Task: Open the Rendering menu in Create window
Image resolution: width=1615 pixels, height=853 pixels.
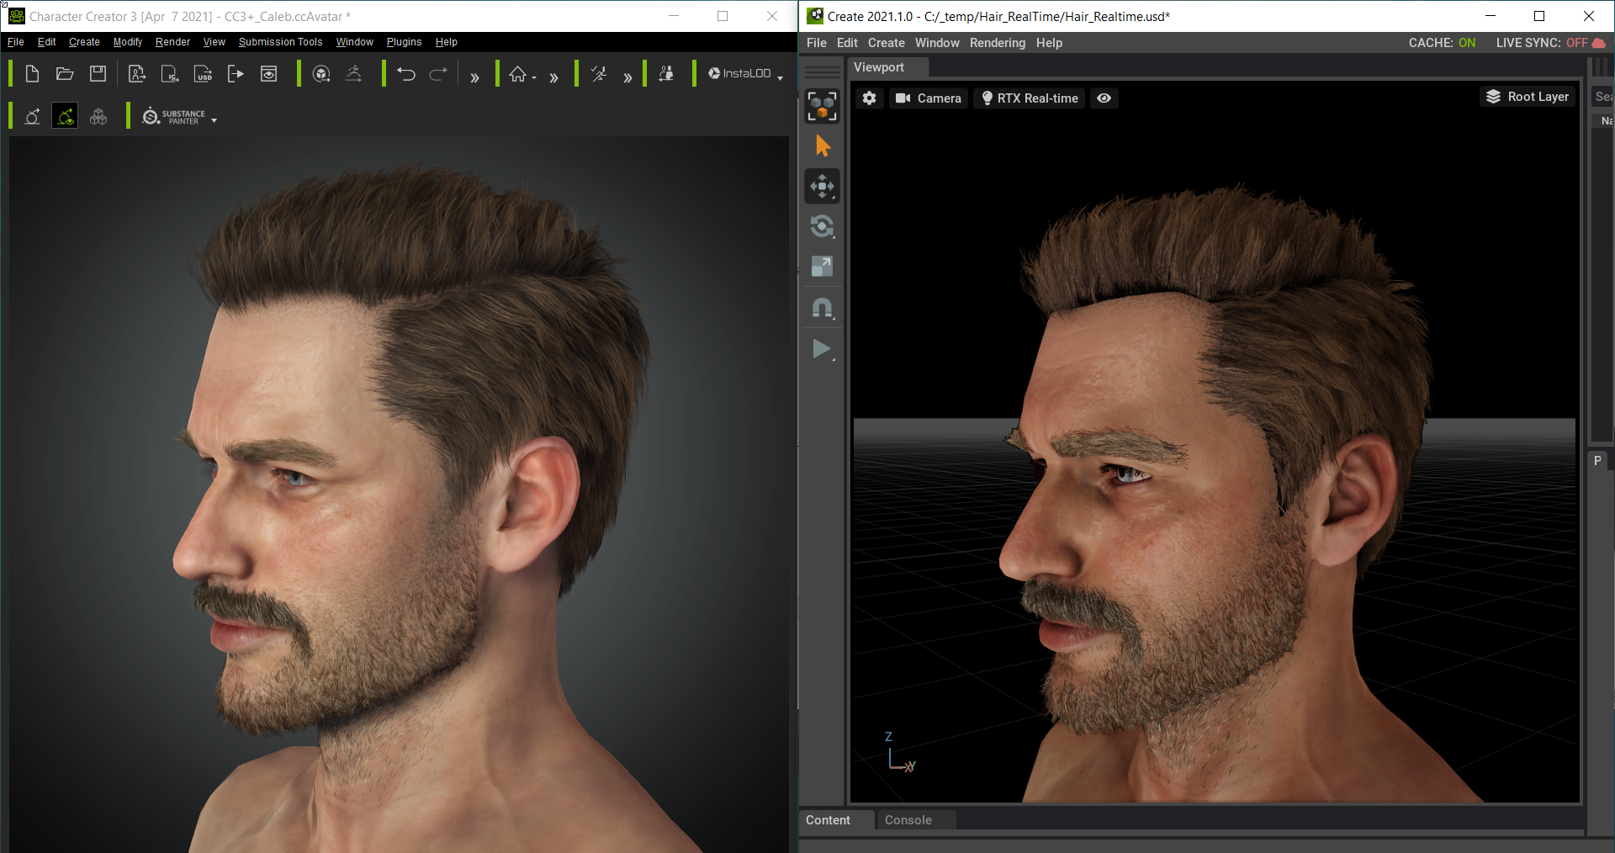Action: [x=998, y=43]
